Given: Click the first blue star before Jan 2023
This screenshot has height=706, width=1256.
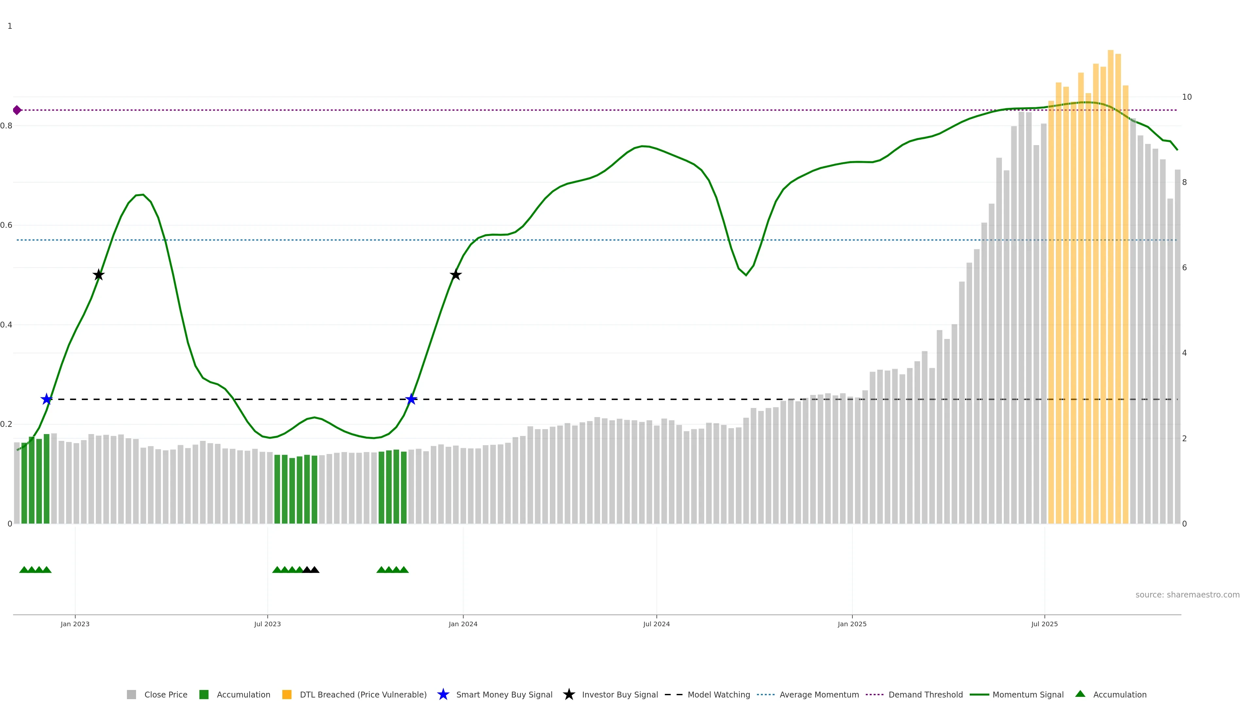Looking at the screenshot, I should click(46, 399).
